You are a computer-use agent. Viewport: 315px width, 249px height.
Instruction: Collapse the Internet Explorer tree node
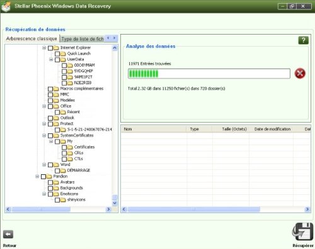coord(44,48)
